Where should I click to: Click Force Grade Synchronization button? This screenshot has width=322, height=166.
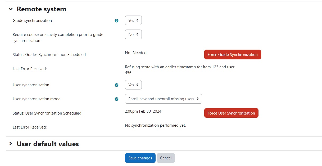coord(233,54)
